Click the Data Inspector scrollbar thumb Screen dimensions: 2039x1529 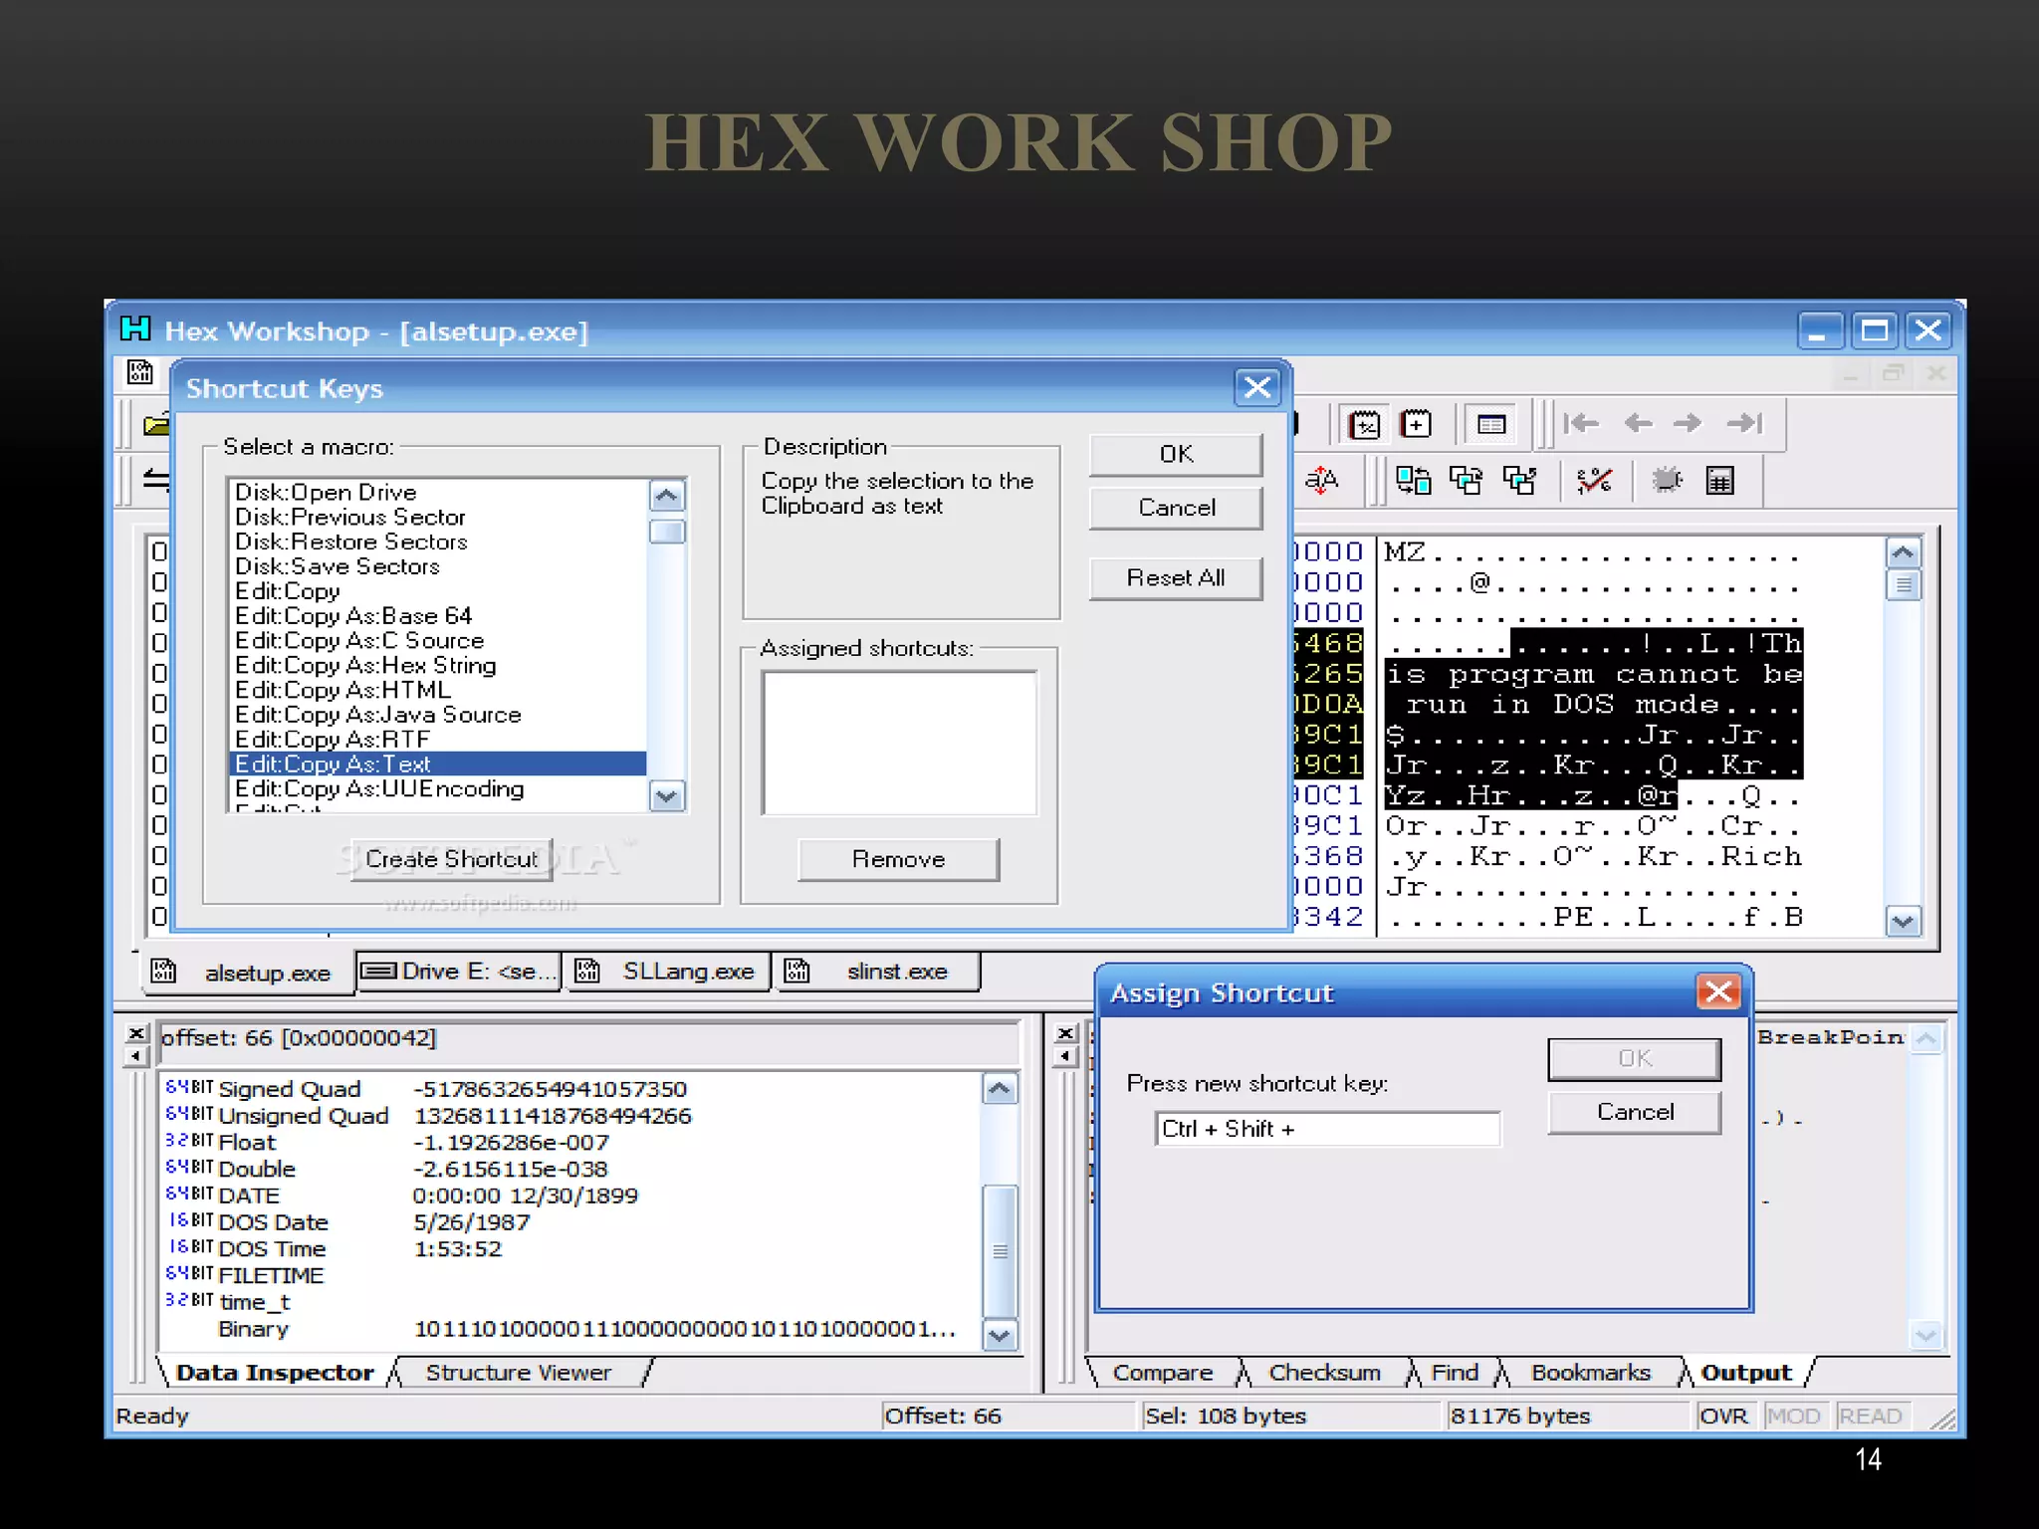tap(1000, 1251)
